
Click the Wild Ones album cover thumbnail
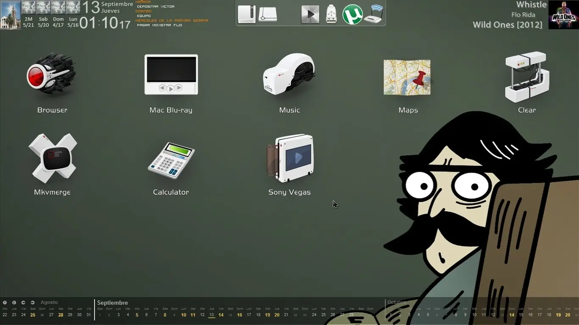pos(563,15)
